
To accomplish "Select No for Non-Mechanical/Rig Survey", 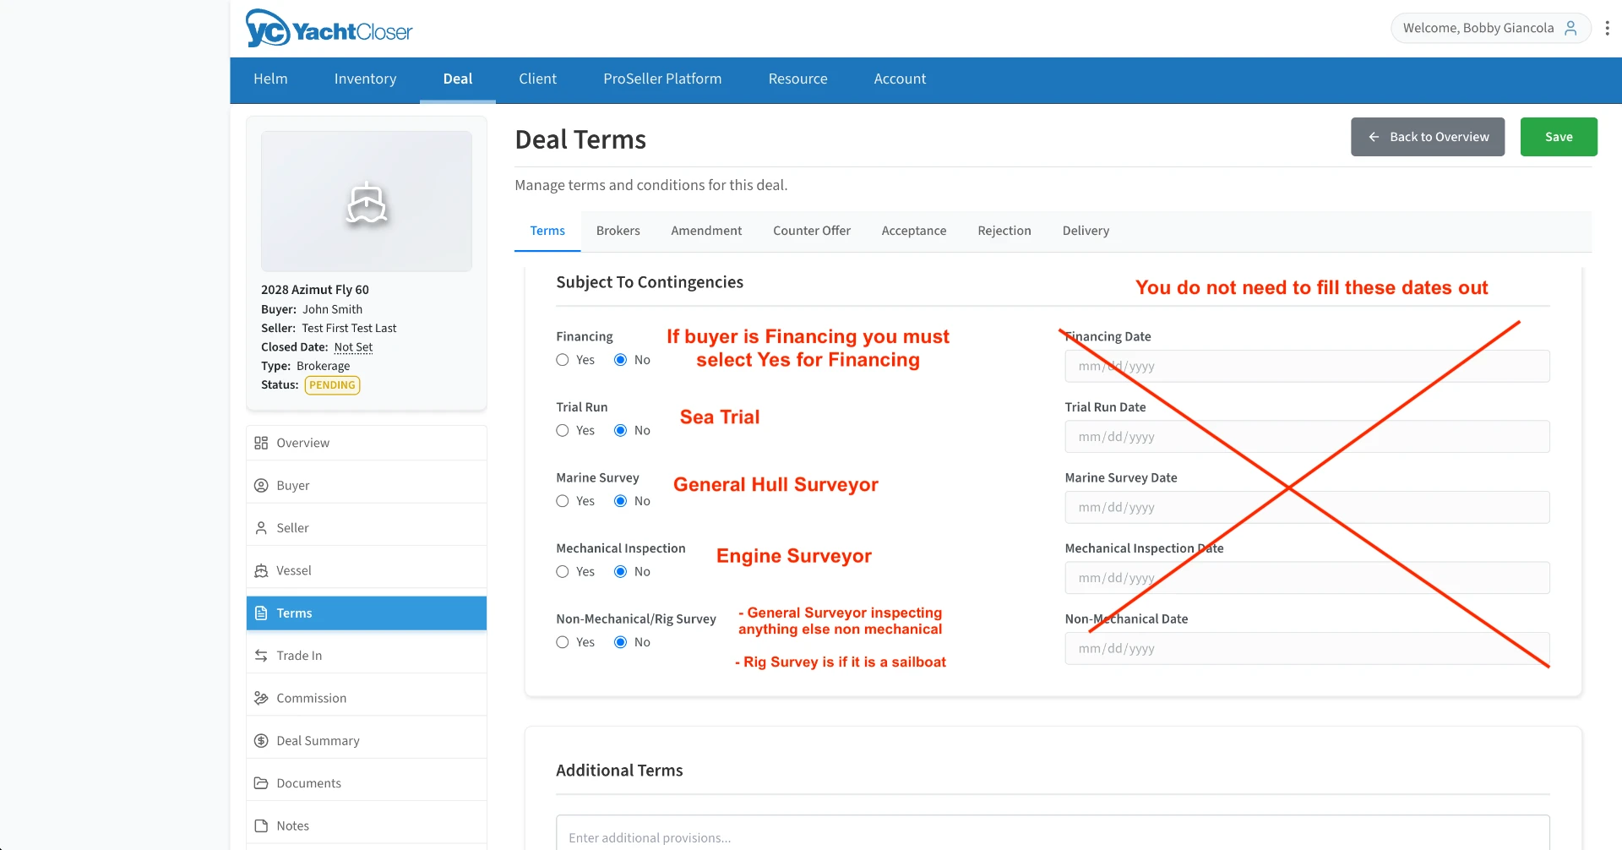I will (x=621, y=642).
